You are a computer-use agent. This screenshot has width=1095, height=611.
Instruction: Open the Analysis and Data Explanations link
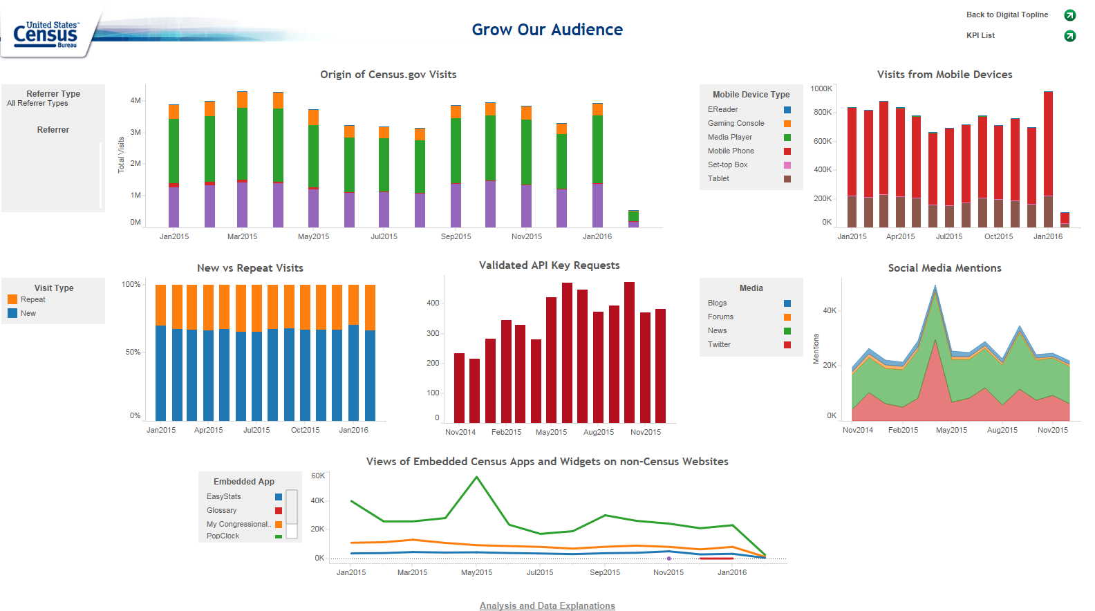(x=547, y=605)
